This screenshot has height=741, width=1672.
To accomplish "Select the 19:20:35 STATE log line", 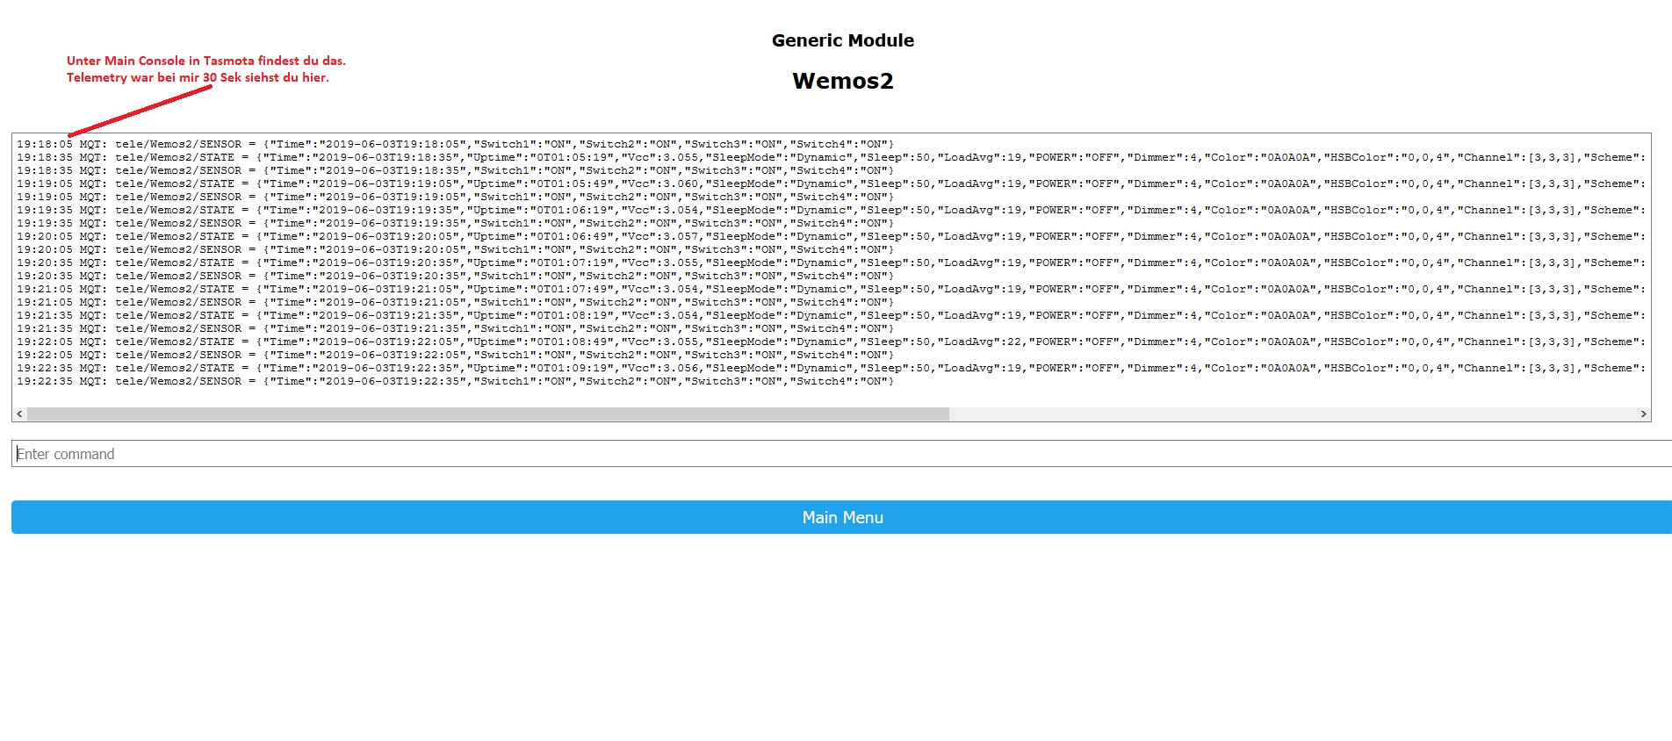I will coord(831,263).
